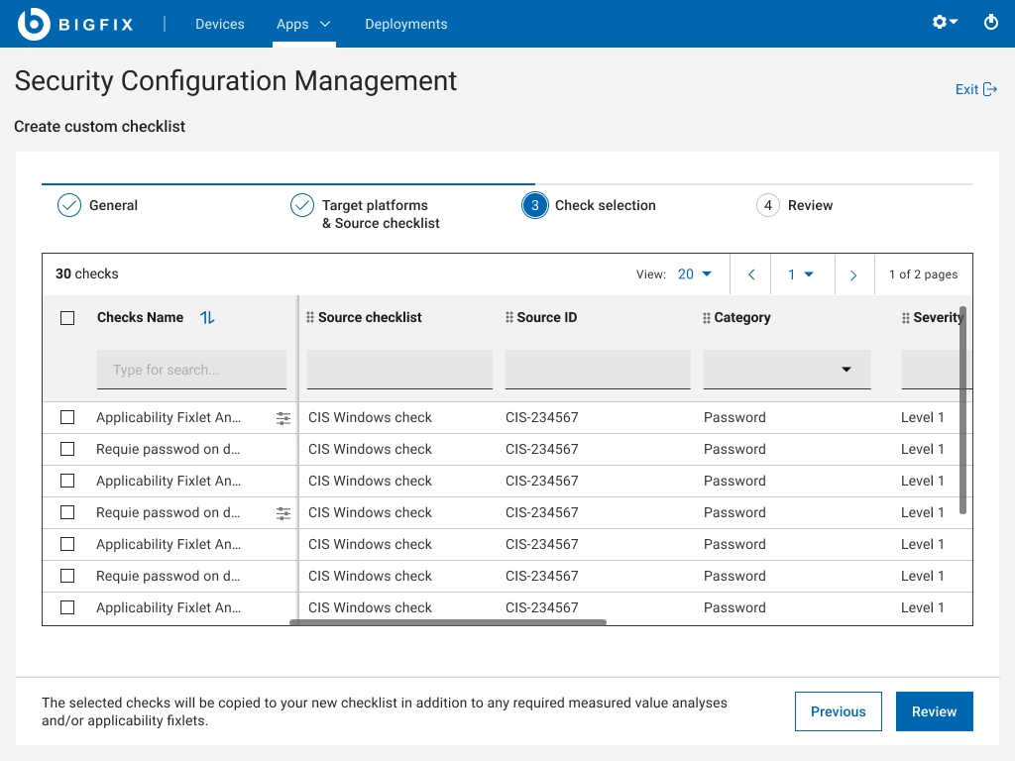Click the General step checkmark circle
This screenshot has height=761, width=1015.
[69, 205]
